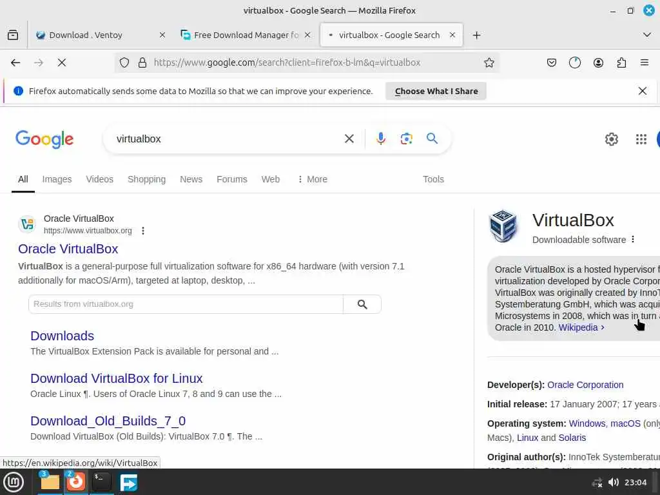Open the Wikipedia link in knowledge panel

(581, 327)
